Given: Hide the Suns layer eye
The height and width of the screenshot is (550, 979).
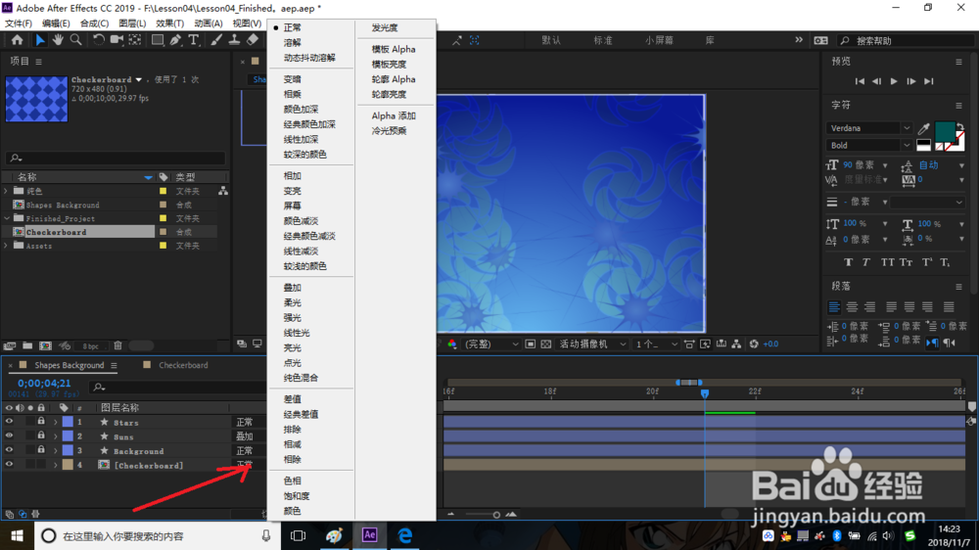Looking at the screenshot, I should click(9, 435).
